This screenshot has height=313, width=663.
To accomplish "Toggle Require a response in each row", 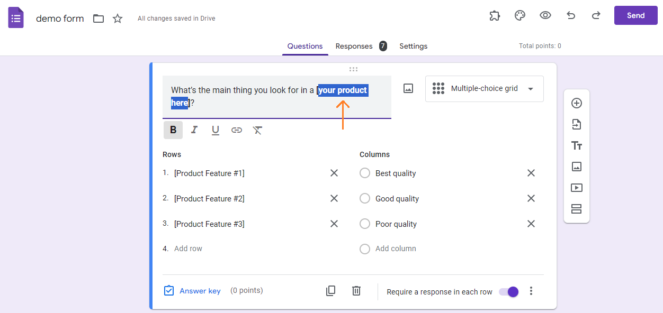I will click(x=509, y=292).
